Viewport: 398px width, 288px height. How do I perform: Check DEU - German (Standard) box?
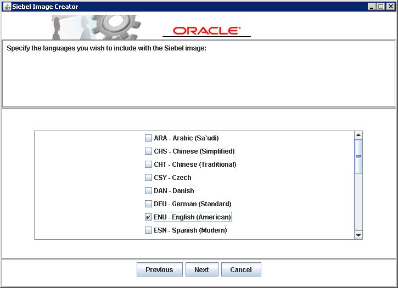[148, 204]
